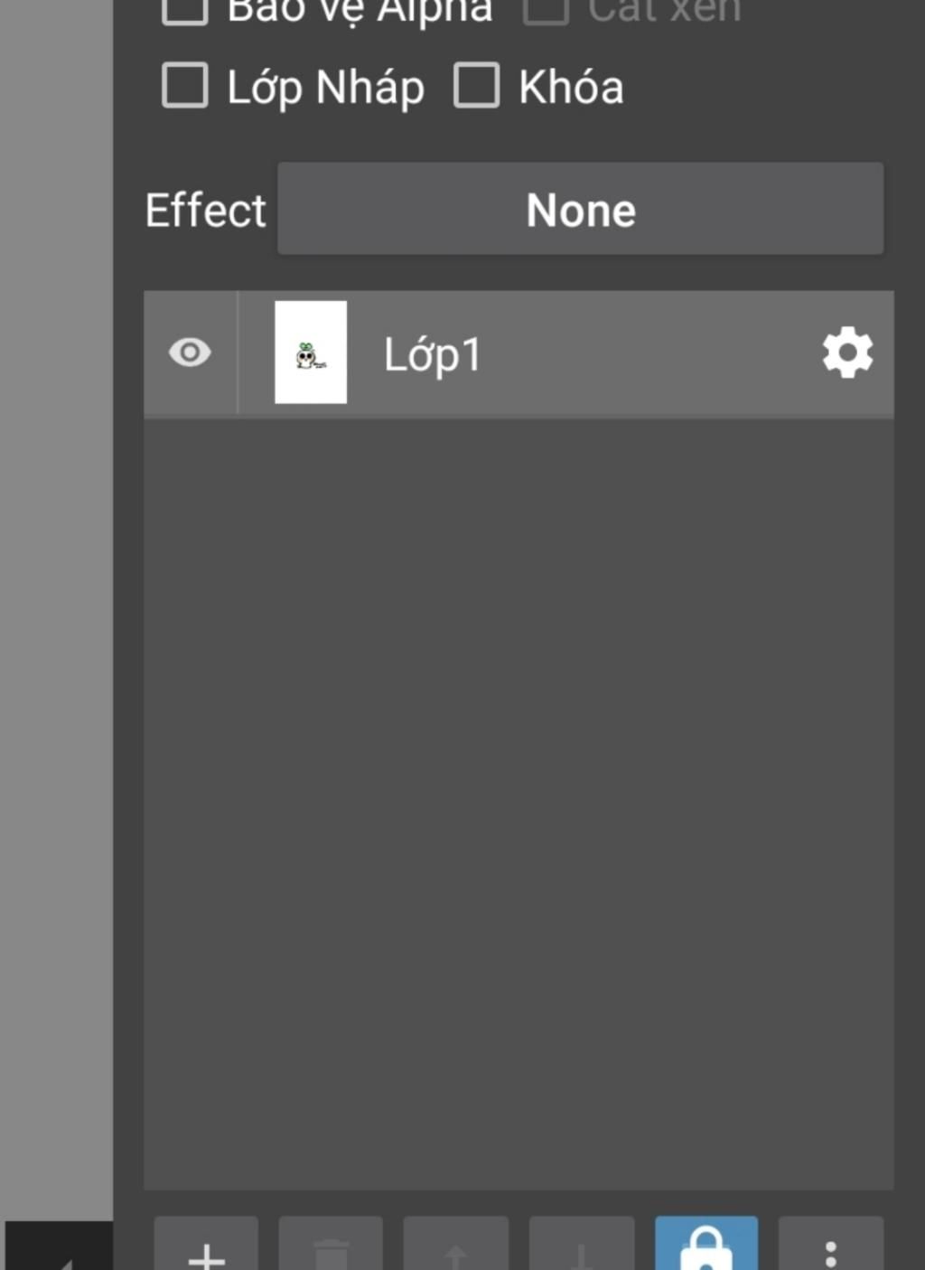Enable the Lớp Nháp checkbox
Image resolution: width=925 pixels, height=1270 pixels.
pyautogui.click(x=185, y=86)
